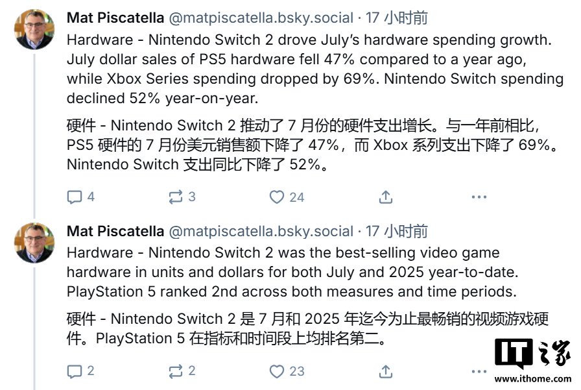The image size is (581, 390).
Task: Open Mat Piscatella avatar on second post
Action: [34, 243]
